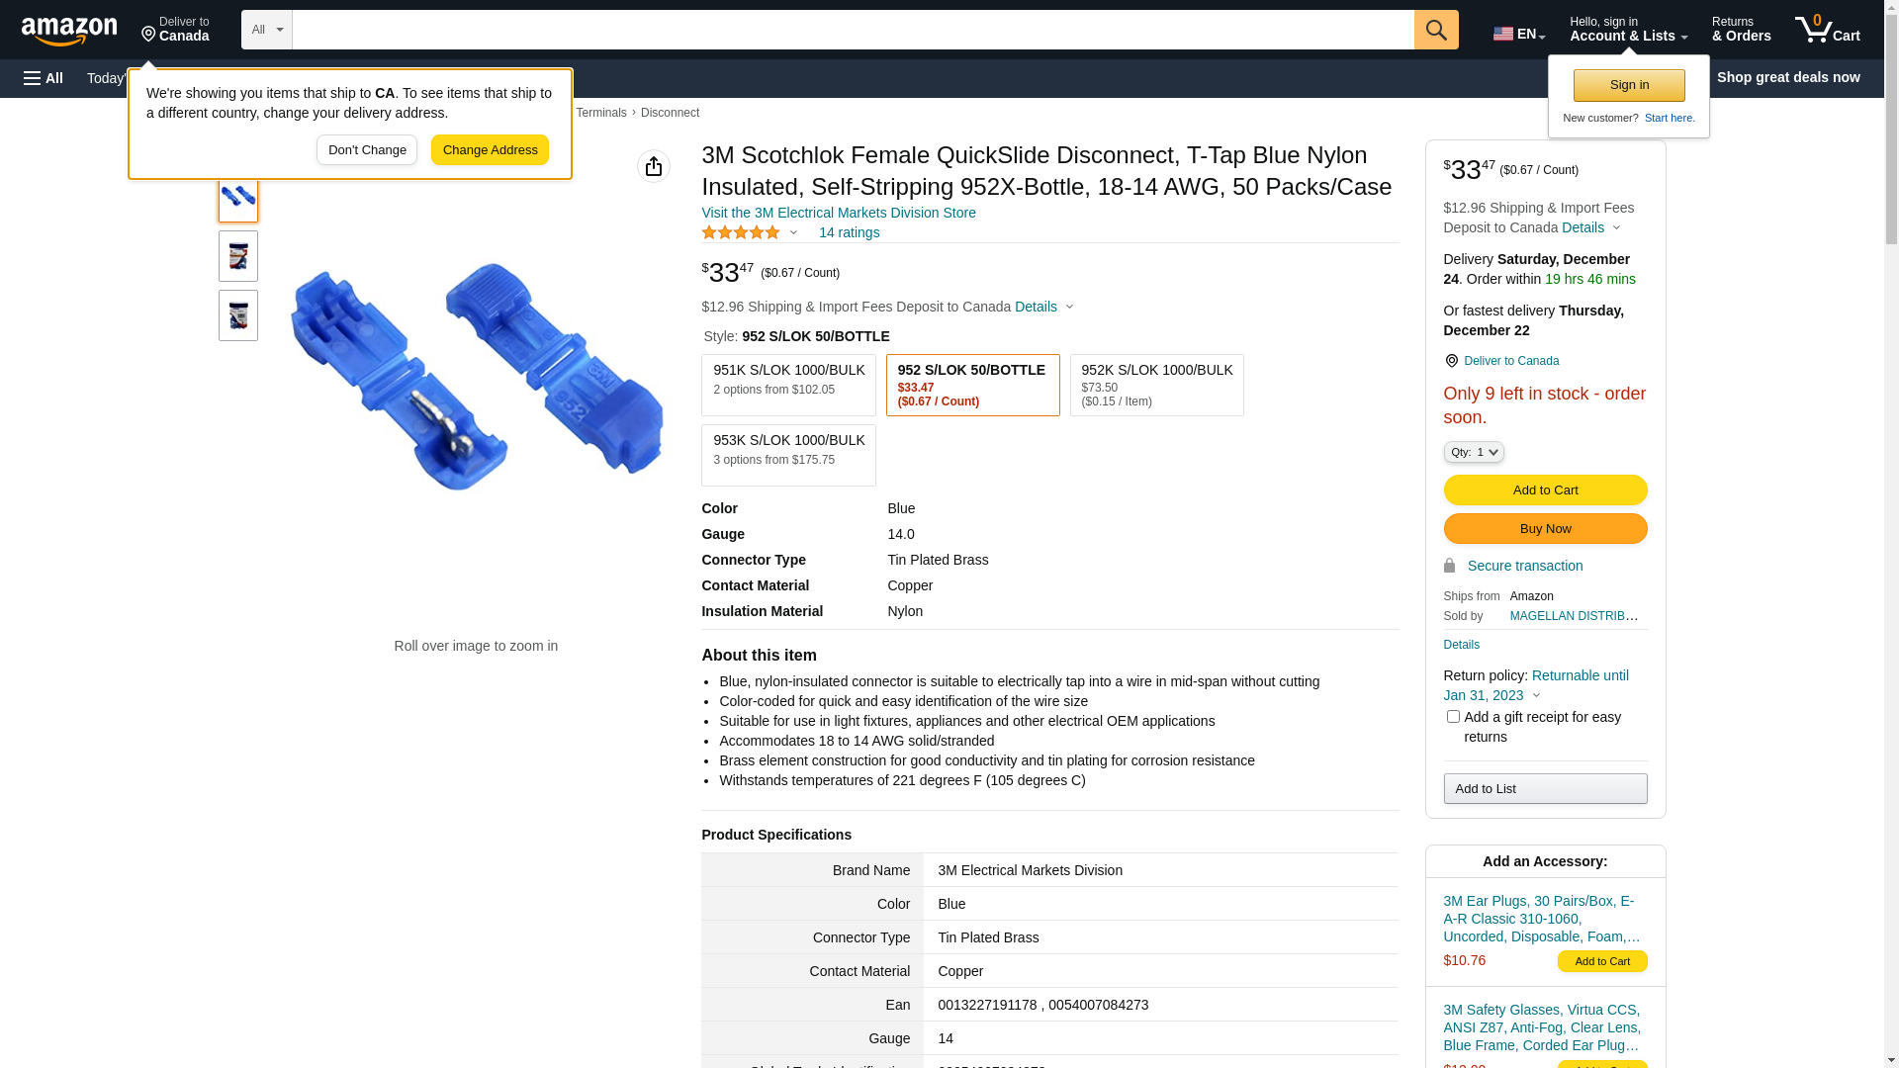Image resolution: width=1899 pixels, height=1068 pixels.
Task: Check the gift receipt checkbox
Action: (x=1453, y=717)
